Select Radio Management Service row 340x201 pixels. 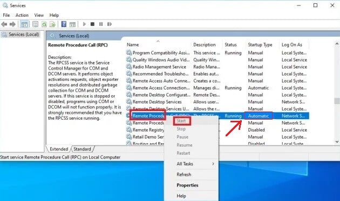pos(217,67)
